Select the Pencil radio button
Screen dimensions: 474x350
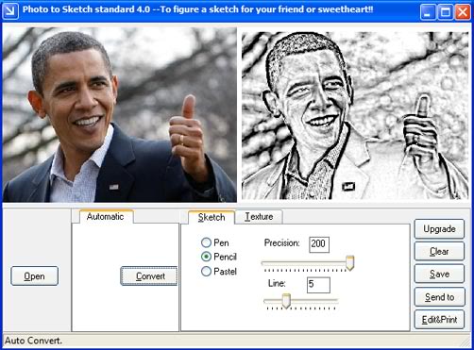206,257
